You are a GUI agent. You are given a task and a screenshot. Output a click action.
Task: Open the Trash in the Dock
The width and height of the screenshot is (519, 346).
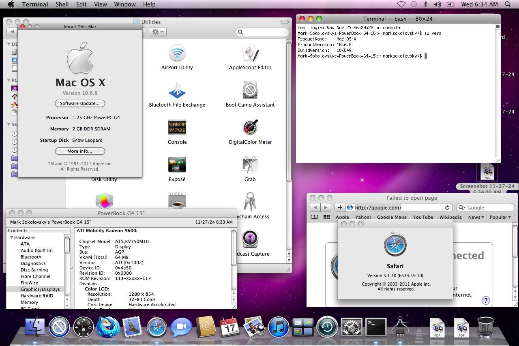click(x=485, y=327)
